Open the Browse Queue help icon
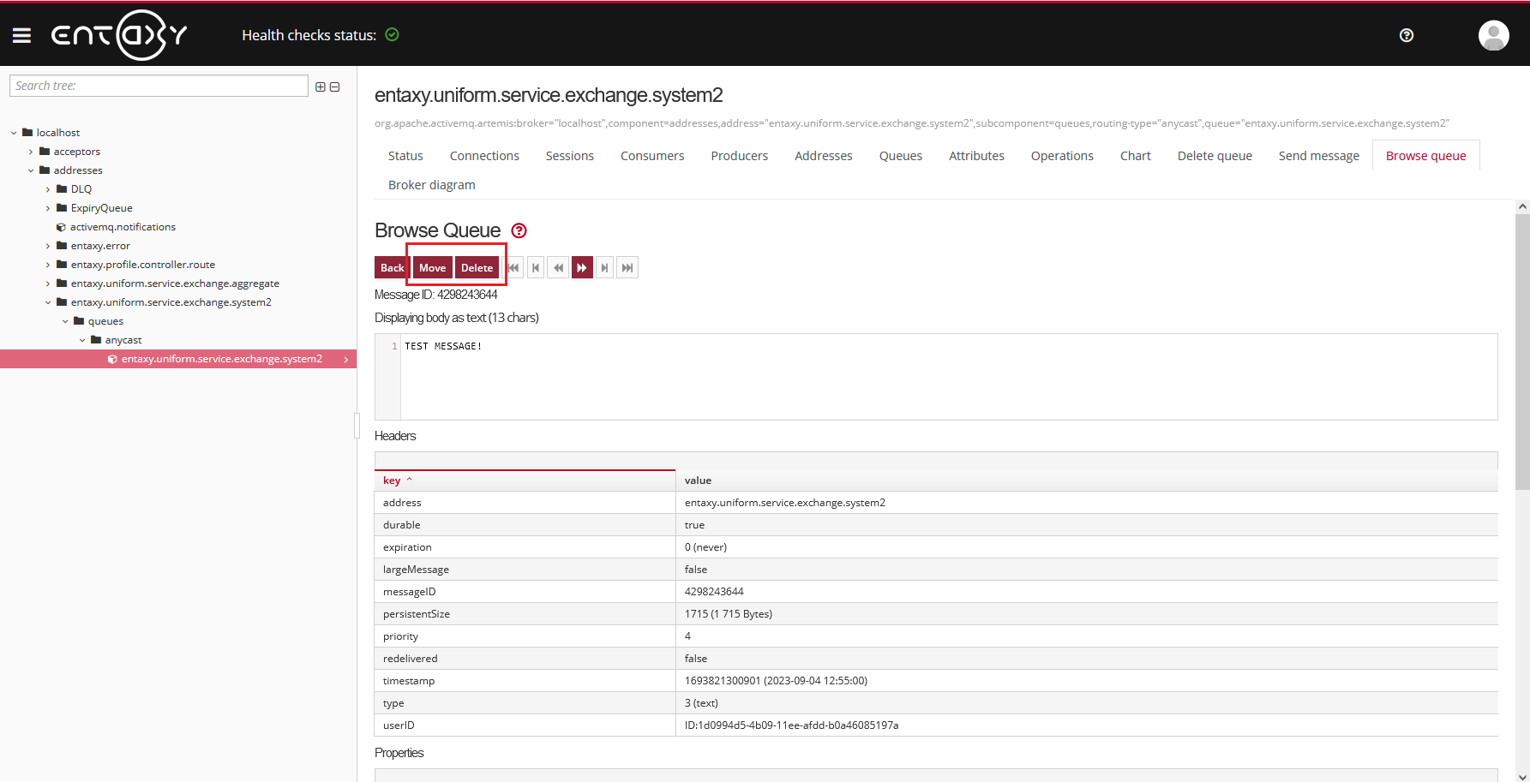Viewport: 1530px width, 782px height. 519,230
